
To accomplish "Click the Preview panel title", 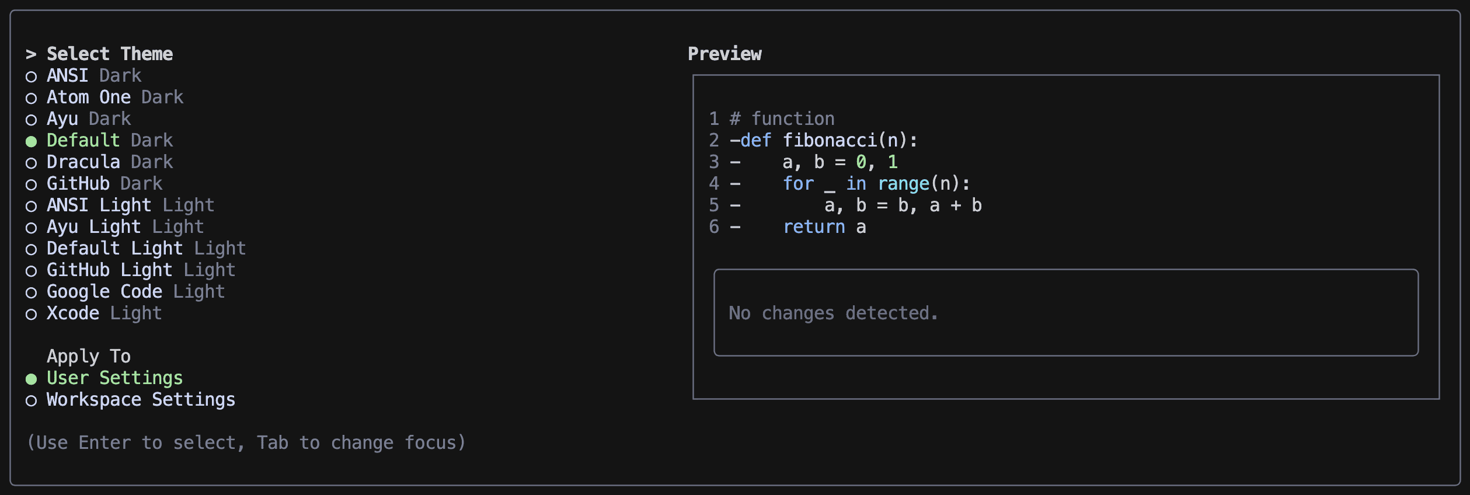I will (725, 53).
